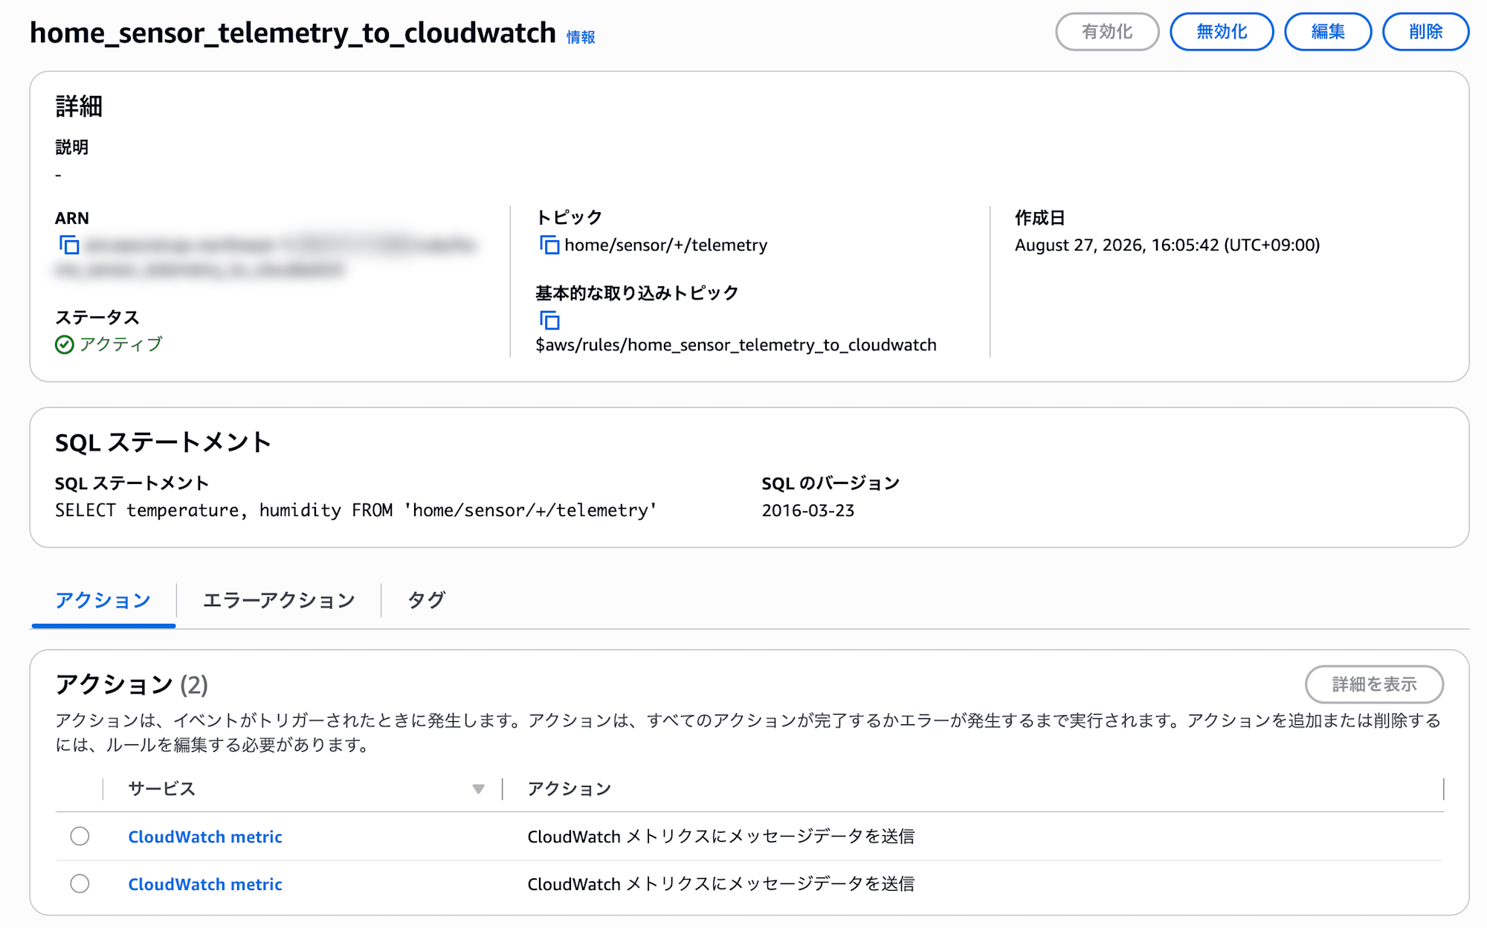Open the second CloudWatch metric link

tap(205, 884)
